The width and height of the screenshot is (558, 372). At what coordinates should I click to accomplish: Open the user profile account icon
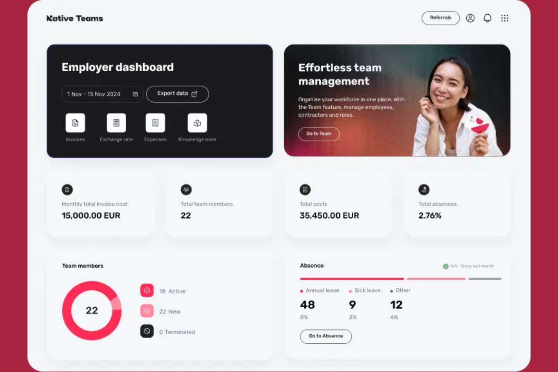tap(470, 18)
